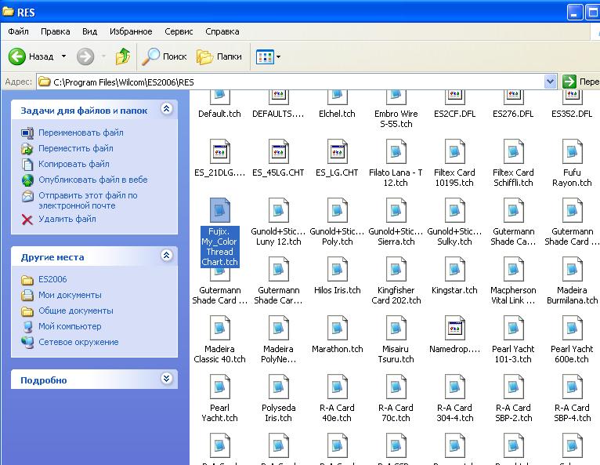Viewport: 600px width, 465px height.
Task: Select the Misairu Tsuru.tch file icon
Action: coord(396,328)
